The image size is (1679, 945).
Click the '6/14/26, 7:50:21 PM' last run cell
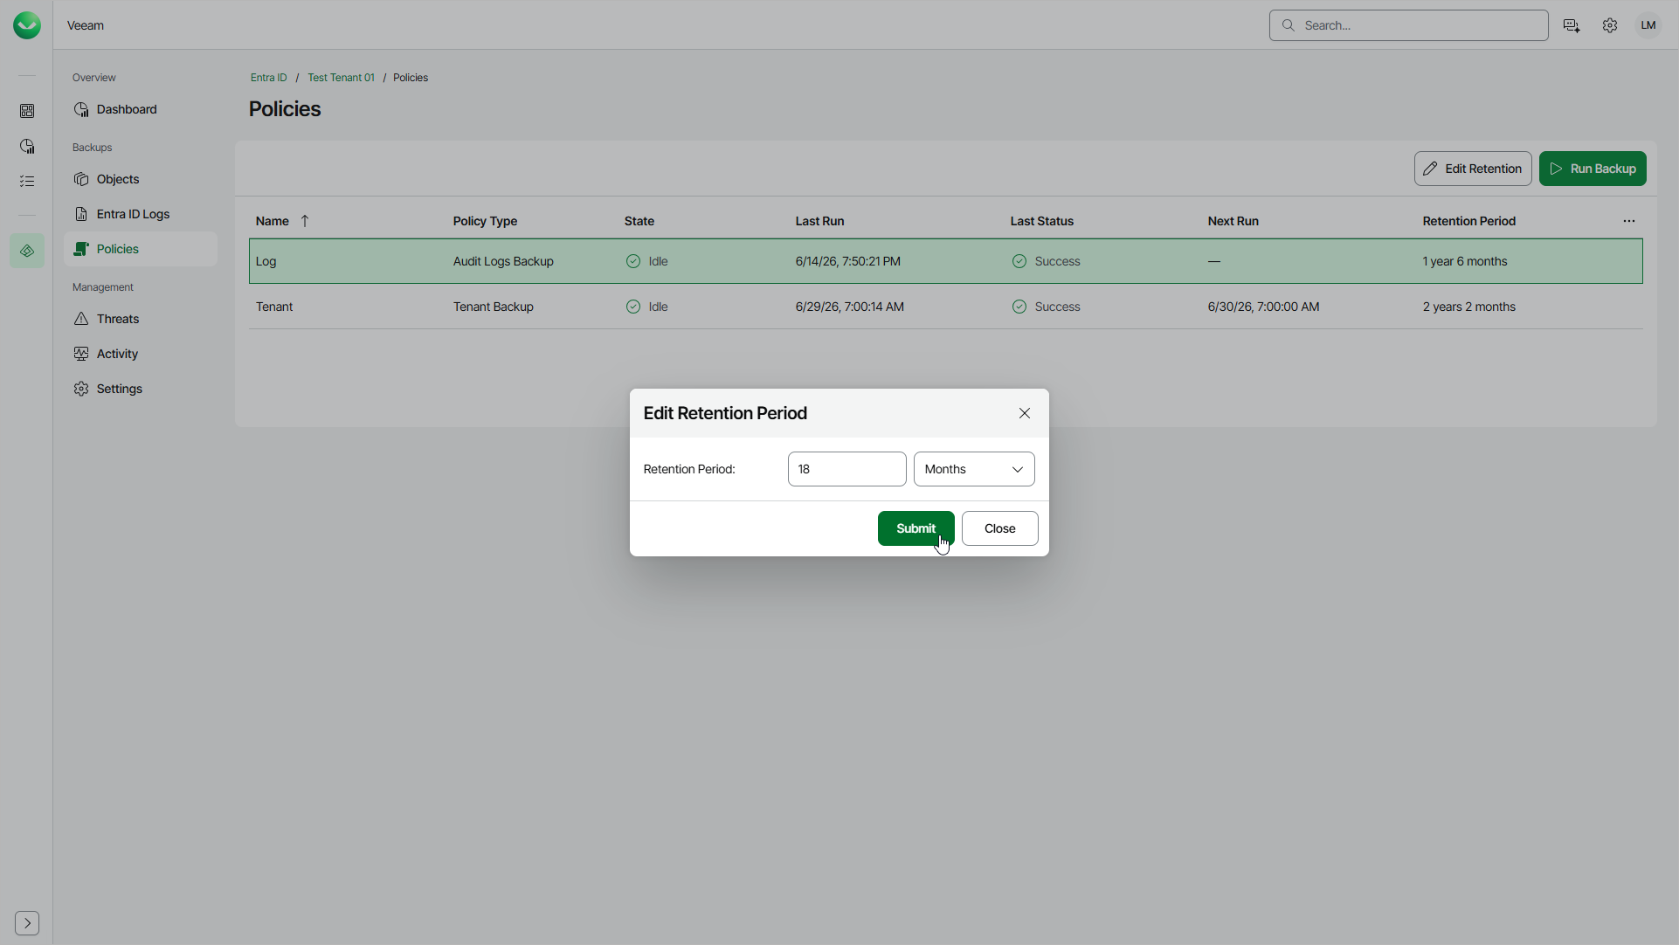point(847,261)
